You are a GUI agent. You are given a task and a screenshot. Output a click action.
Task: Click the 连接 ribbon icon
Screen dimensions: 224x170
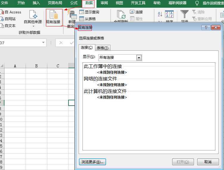(x=132, y=12)
